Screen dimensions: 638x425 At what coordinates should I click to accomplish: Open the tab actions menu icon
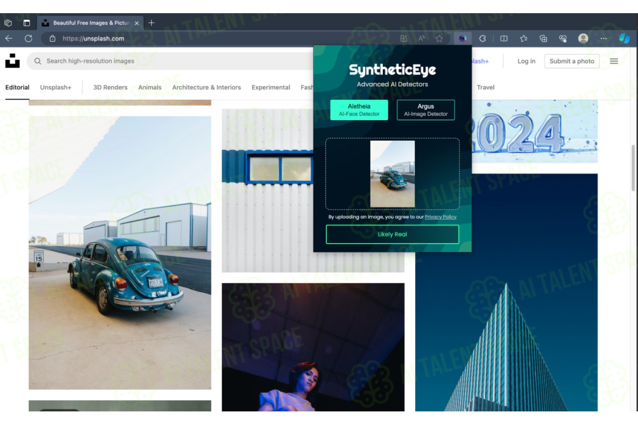click(x=26, y=23)
